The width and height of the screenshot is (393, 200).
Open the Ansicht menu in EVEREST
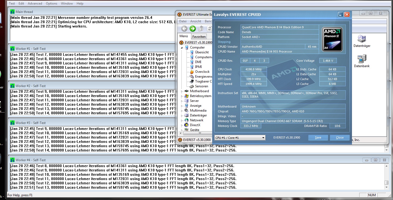[196, 21]
